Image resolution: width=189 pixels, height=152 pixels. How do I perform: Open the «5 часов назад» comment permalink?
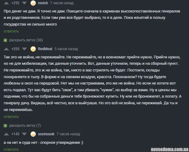coord(66,49)
